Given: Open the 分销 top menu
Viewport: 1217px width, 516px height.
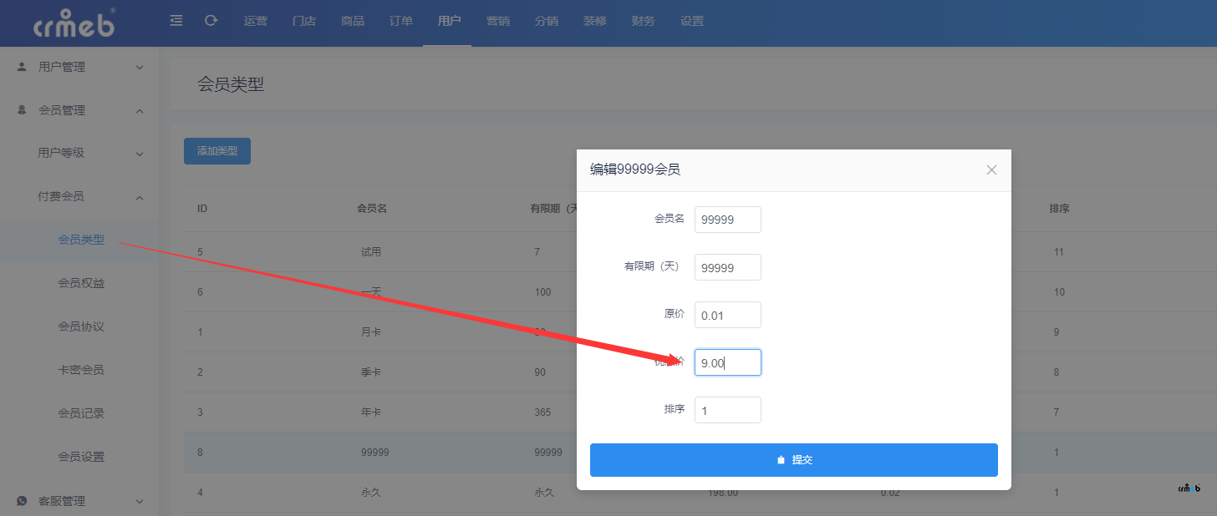Looking at the screenshot, I should (547, 21).
